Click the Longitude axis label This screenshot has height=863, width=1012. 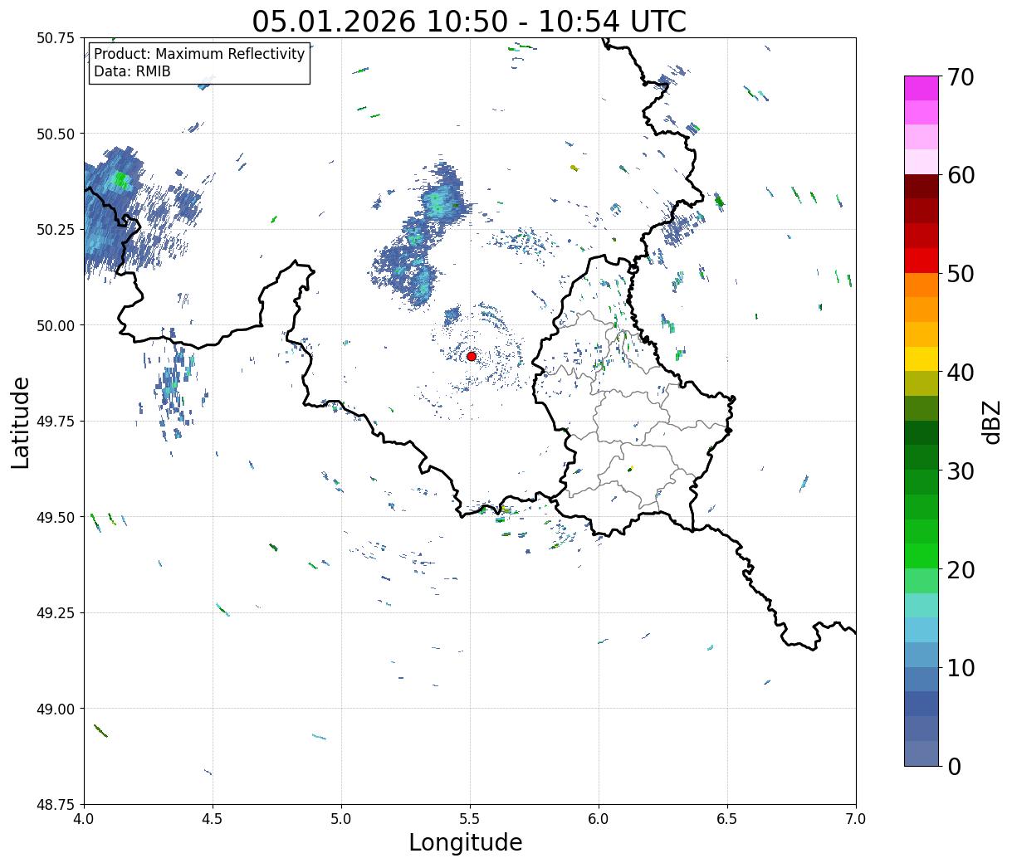[466, 842]
